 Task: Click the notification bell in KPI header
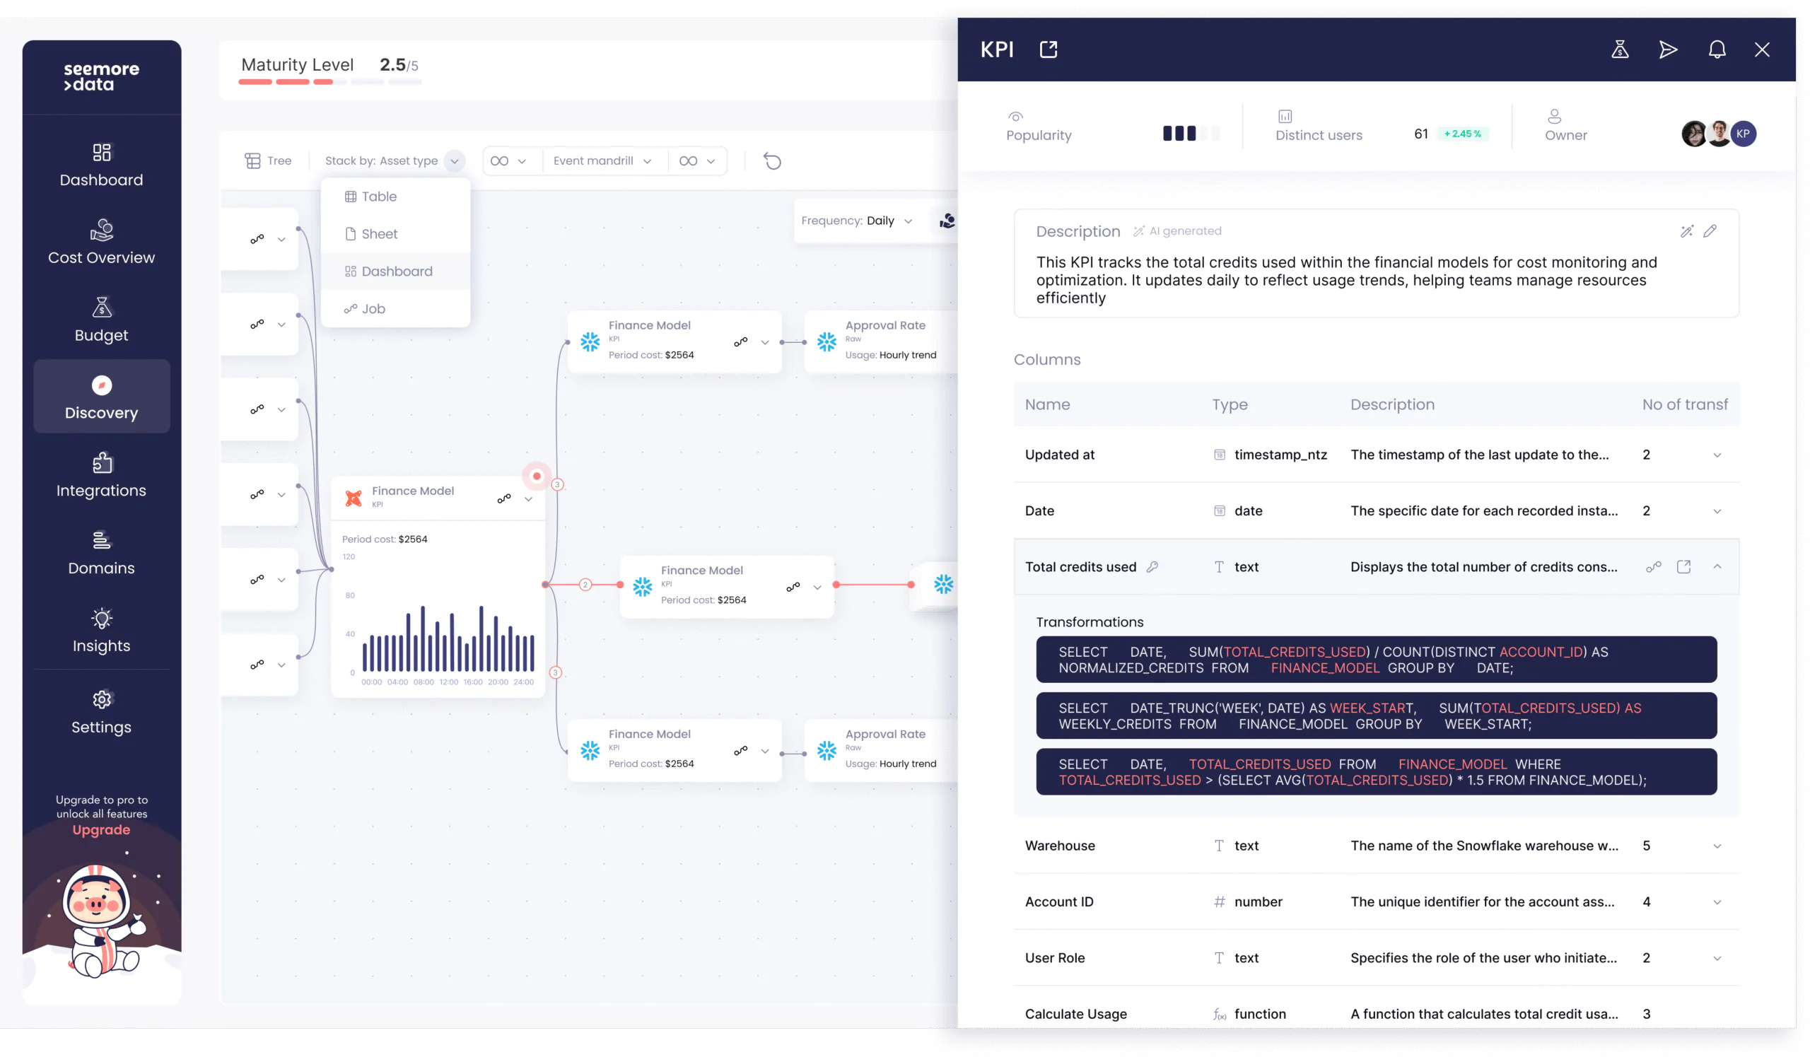click(1716, 49)
